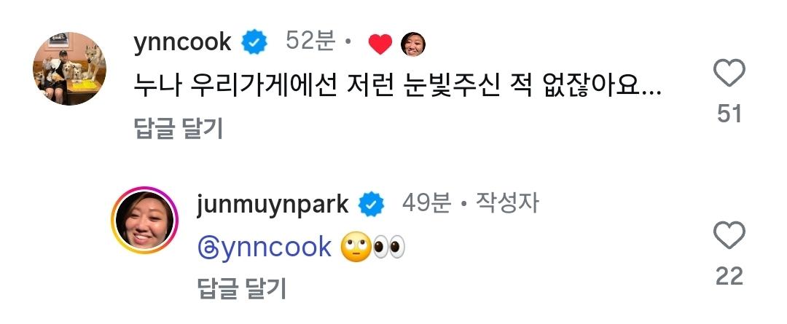Viewport: 787px width, 324px height.
Task: Click the 작성자 author label
Action: 507,203
